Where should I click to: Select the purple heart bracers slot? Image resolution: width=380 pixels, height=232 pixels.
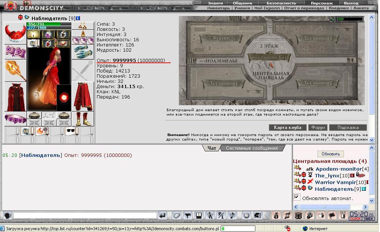15,52
